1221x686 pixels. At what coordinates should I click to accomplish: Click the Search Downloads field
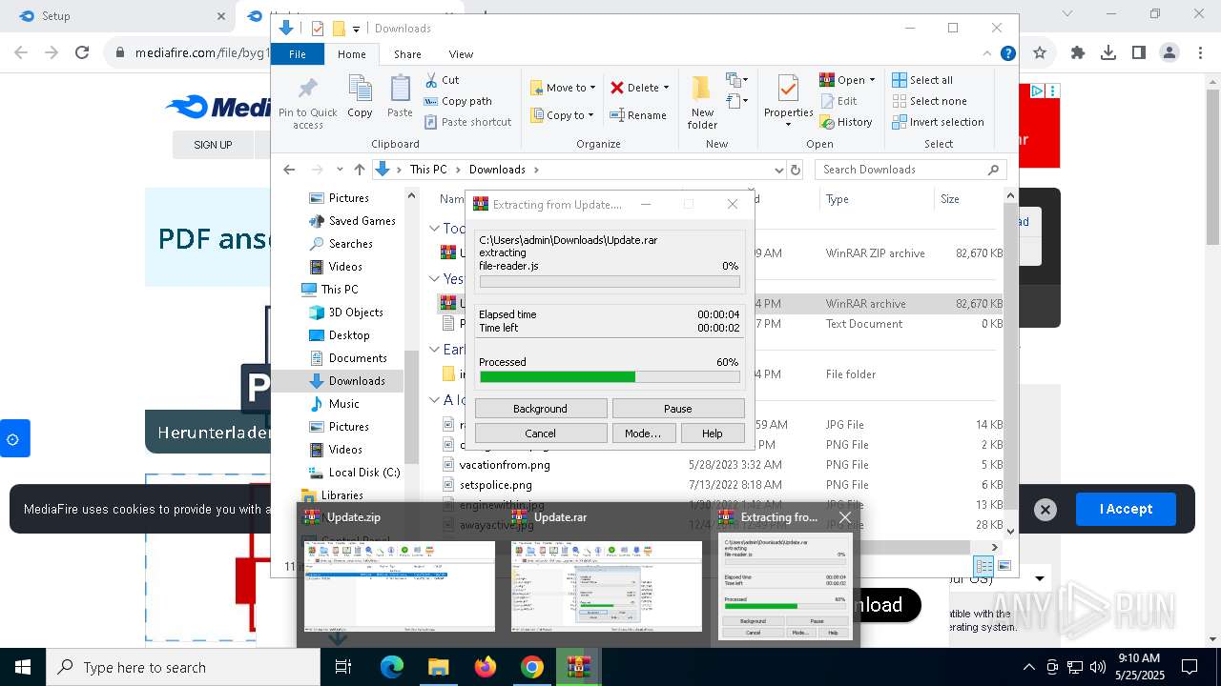910,170
